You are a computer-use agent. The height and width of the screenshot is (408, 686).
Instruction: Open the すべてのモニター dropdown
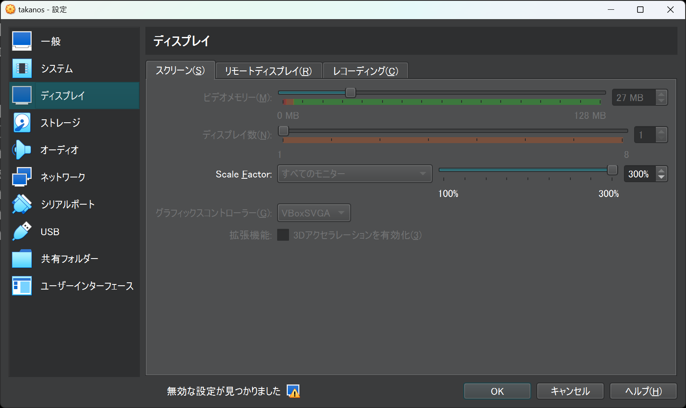tap(354, 174)
